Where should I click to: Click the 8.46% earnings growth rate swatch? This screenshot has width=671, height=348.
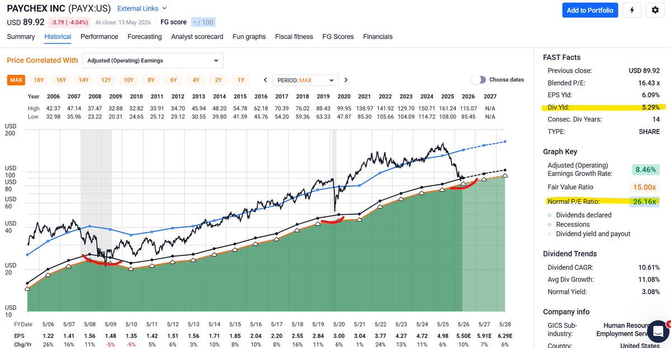point(645,169)
